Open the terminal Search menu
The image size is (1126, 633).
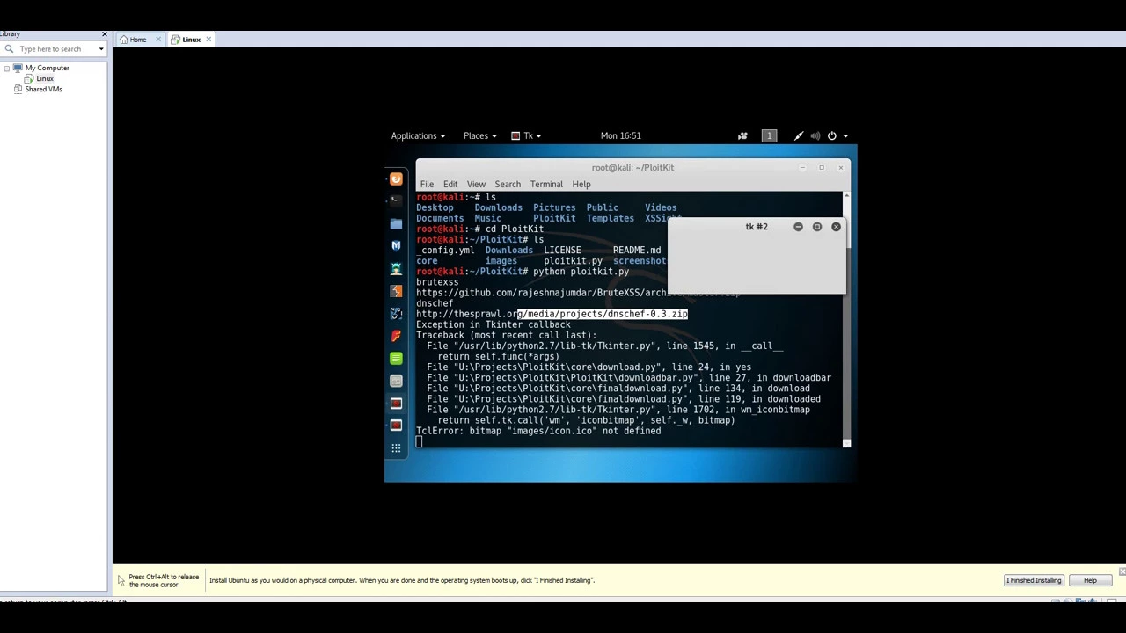point(508,184)
